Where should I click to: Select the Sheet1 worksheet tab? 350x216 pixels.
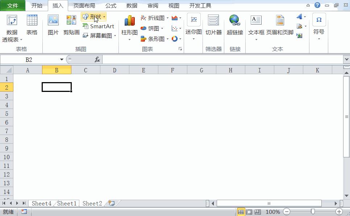[67, 203]
